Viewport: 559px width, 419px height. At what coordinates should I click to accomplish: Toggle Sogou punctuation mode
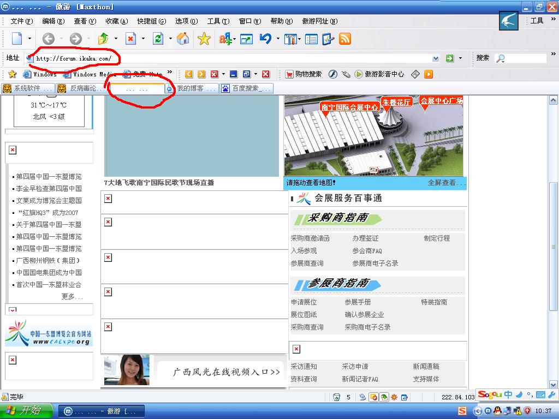pyautogui.click(x=530, y=395)
